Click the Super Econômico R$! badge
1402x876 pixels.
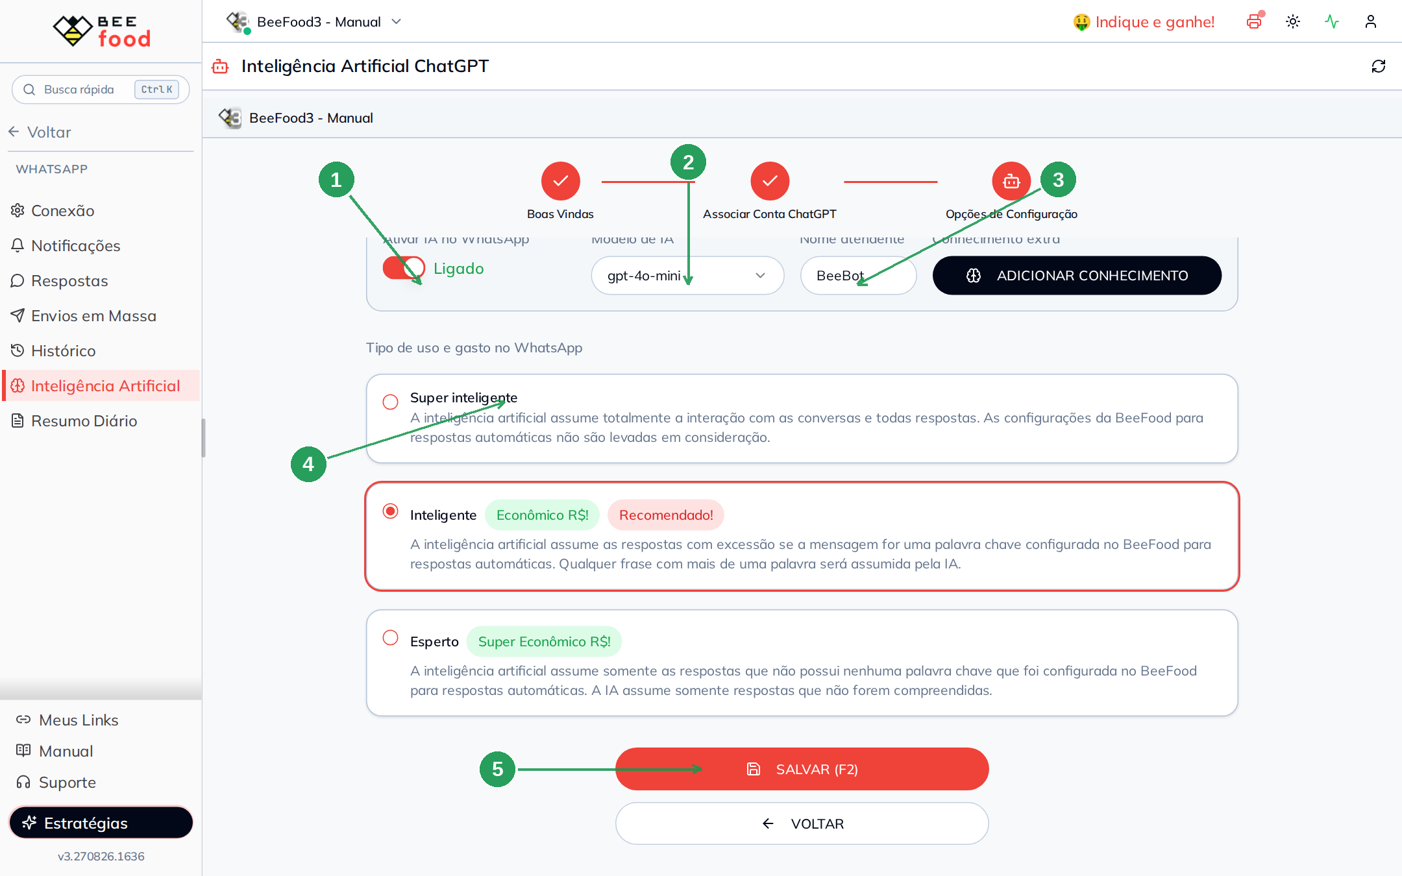[x=544, y=641]
